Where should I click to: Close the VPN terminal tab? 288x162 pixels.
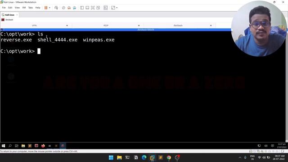point(67,26)
